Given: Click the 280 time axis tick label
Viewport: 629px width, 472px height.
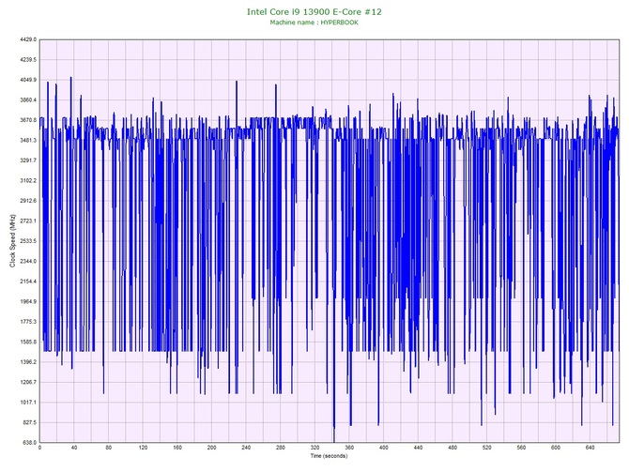Looking at the screenshot, I should [281, 448].
